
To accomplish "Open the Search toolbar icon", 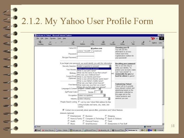I will point(103,43).
